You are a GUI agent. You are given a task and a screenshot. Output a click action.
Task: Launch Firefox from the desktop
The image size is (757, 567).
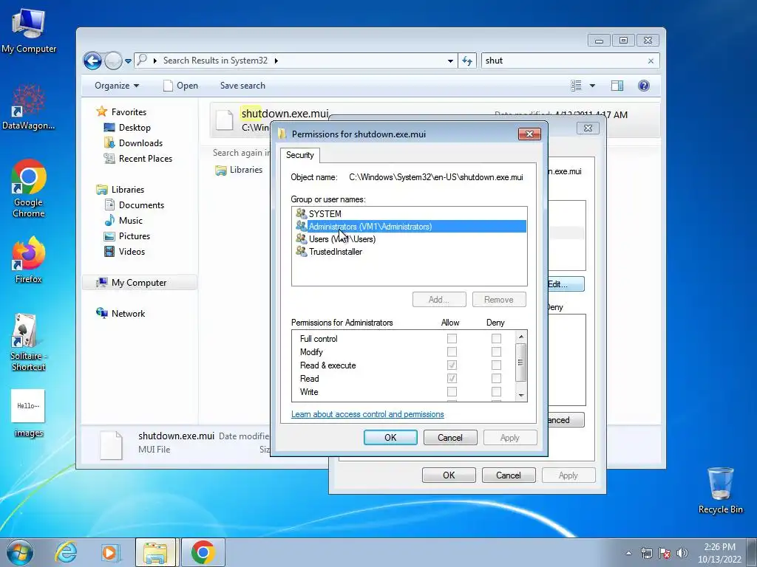[x=29, y=260]
